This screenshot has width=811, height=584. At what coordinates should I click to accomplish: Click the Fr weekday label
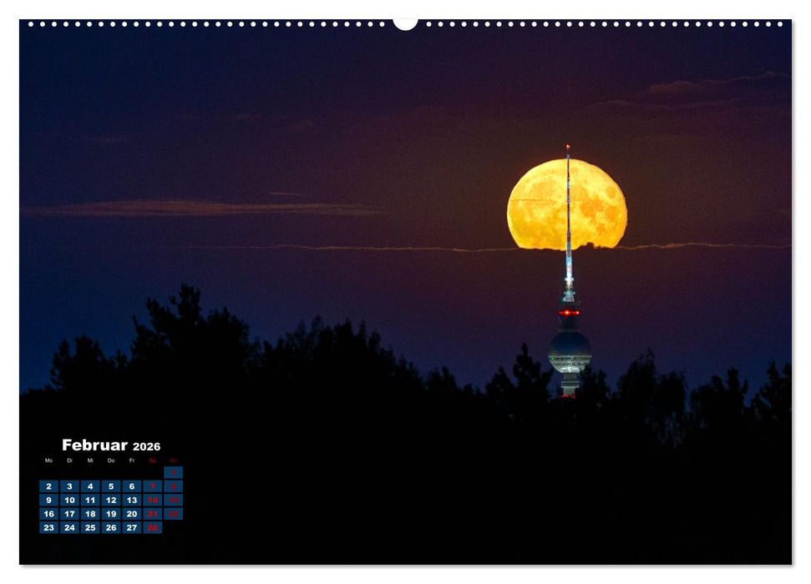(132, 461)
